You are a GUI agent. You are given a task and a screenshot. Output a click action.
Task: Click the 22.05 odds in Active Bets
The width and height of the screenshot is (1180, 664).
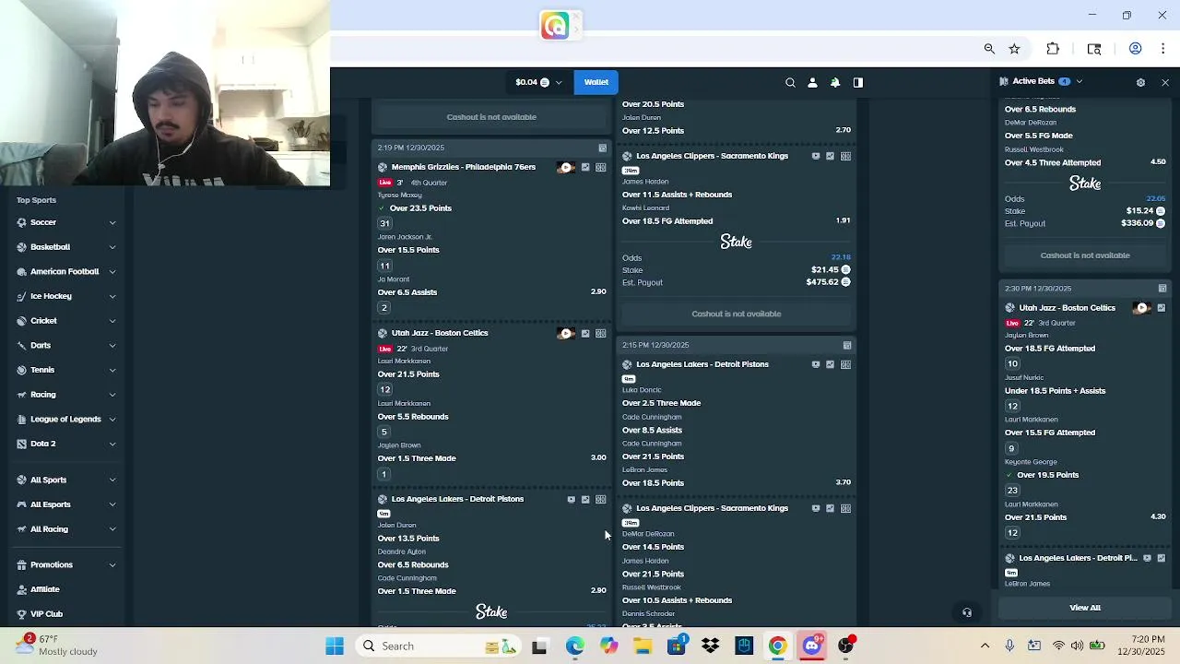click(x=1155, y=199)
